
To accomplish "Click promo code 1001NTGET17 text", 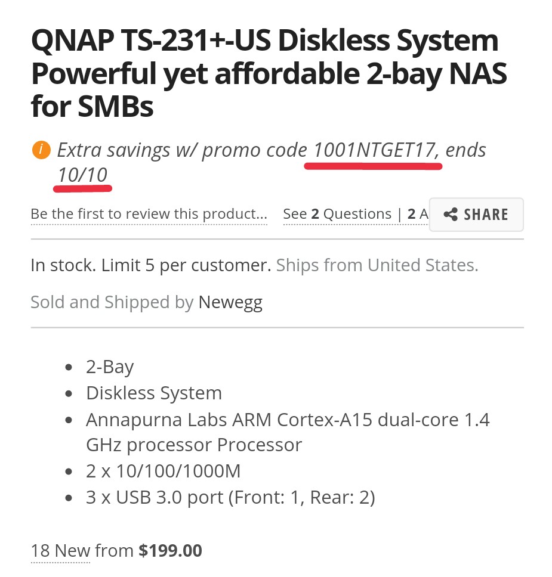I will [x=373, y=150].
